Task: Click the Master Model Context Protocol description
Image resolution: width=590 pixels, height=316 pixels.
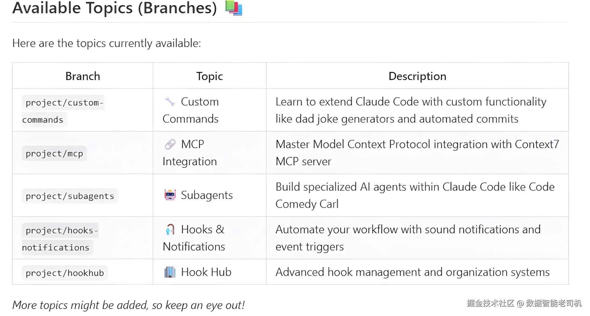Action: click(x=417, y=144)
